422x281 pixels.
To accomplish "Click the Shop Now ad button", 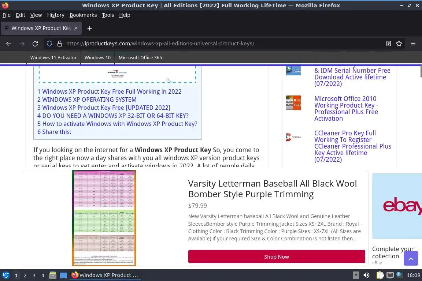I will 277,256.
